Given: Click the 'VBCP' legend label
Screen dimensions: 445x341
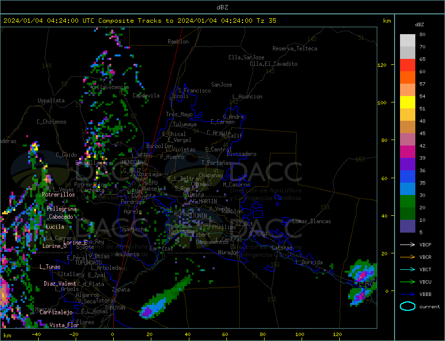Looking at the screenshot, I should [425, 244].
